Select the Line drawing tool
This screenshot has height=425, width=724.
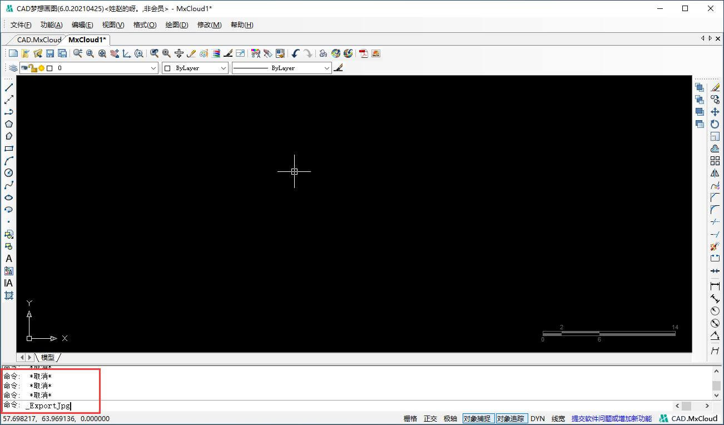click(9, 87)
